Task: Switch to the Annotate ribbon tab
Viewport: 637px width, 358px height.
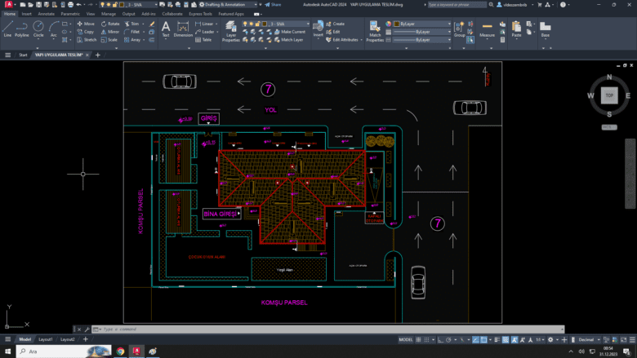Action: tap(47, 14)
